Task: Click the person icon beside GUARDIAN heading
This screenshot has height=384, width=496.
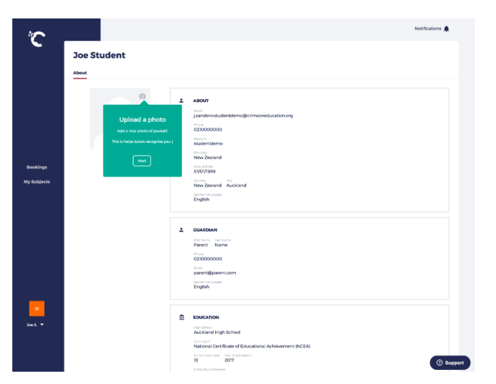Action: (182, 230)
